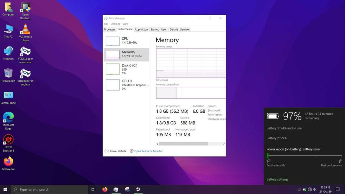Launch Driver Booster 8 shortcut
Image resolution: width=345 pixels, height=194 pixels.
click(x=8, y=143)
